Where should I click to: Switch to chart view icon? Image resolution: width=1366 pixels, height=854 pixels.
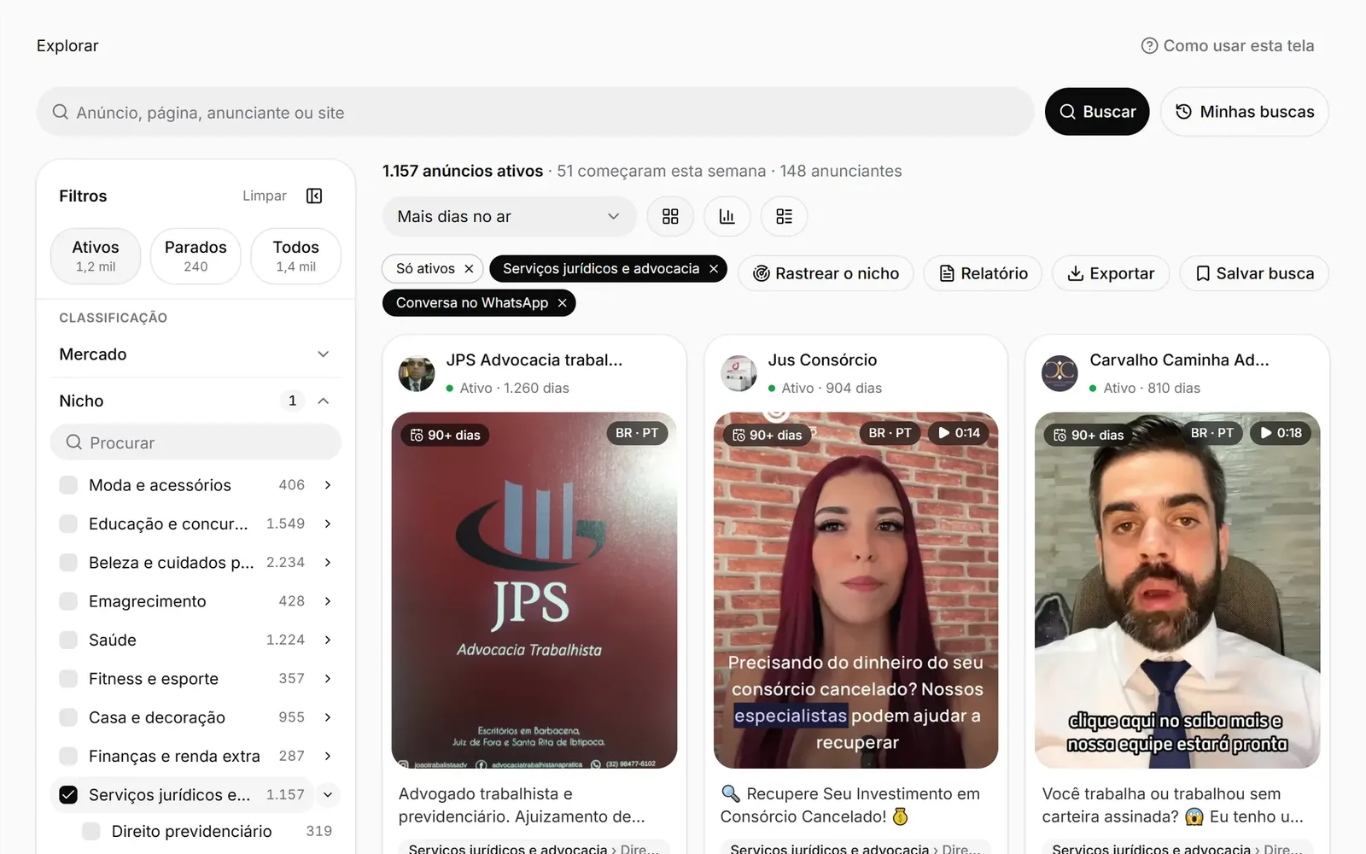727,217
